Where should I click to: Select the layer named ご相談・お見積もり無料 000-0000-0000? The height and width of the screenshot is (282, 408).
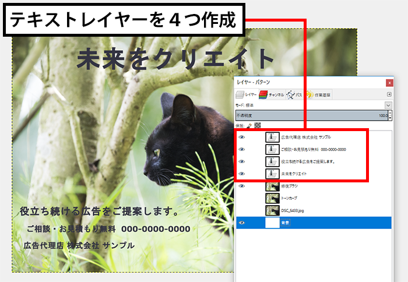click(x=314, y=149)
